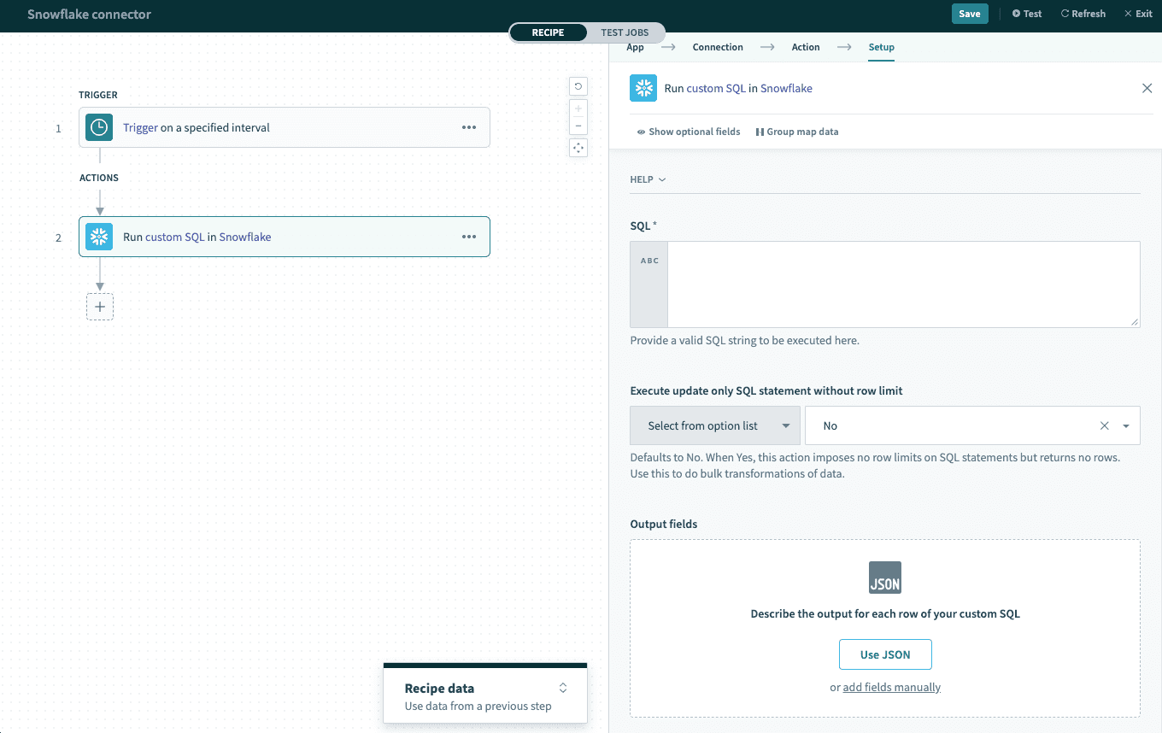Click the Save button

coord(970,14)
